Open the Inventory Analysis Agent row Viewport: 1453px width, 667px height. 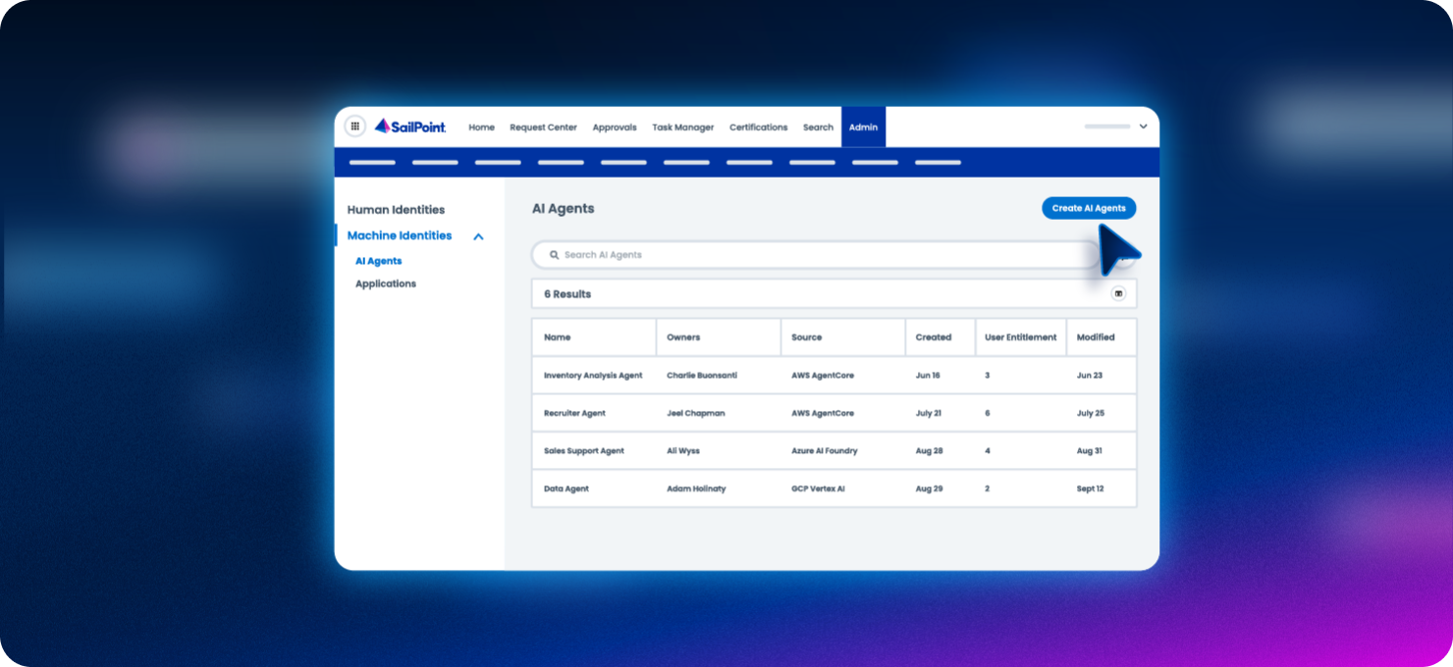(834, 376)
